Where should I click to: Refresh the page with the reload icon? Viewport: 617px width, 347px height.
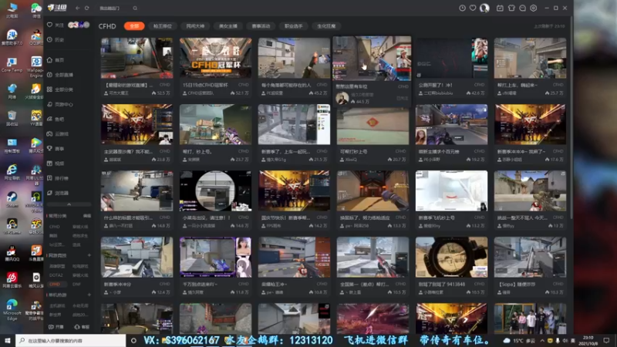click(x=87, y=8)
